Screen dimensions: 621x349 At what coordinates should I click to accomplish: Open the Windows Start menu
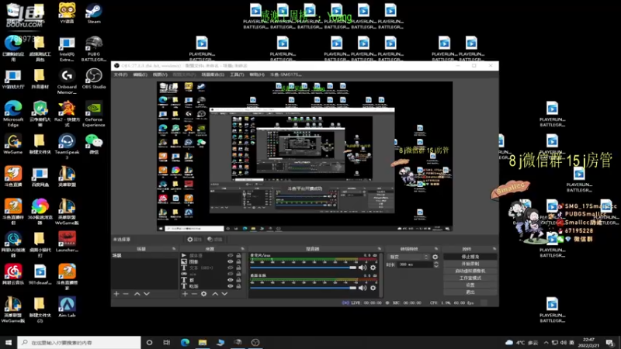pos(9,343)
